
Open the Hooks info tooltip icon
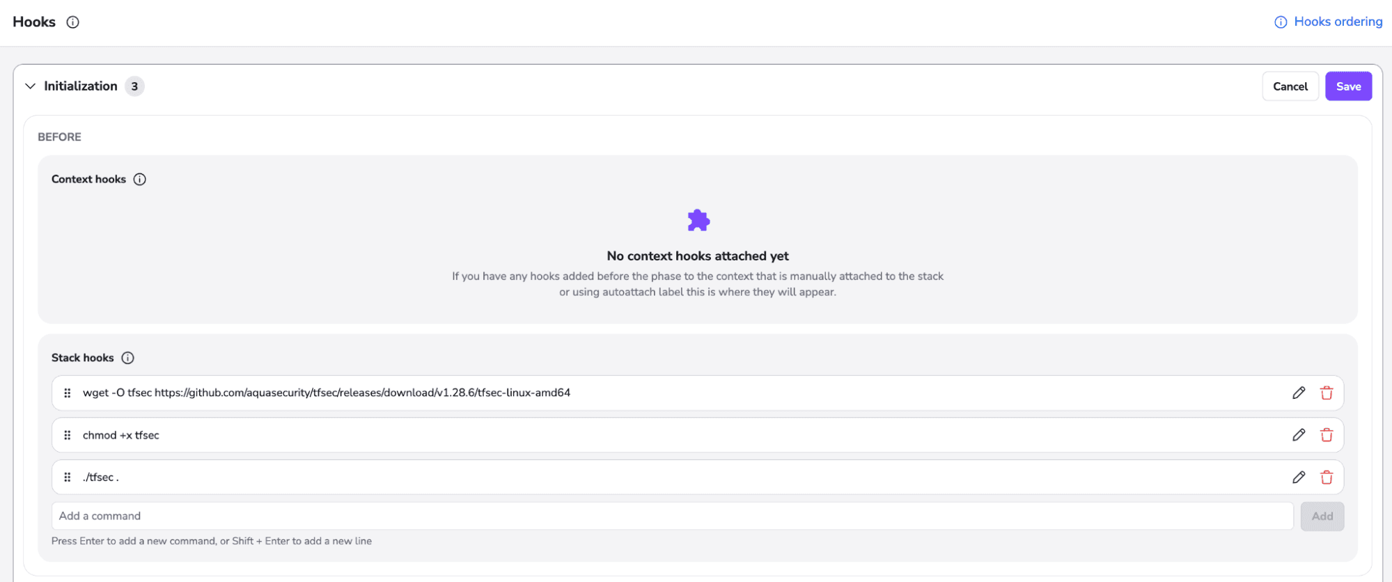pyautogui.click(x=72, y=22)
